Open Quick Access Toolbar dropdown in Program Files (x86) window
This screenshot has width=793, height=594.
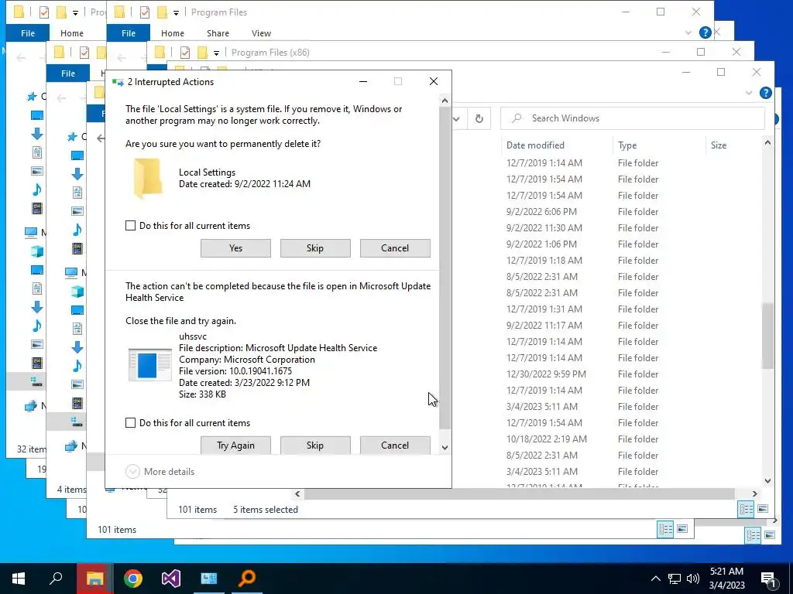click(216, 53)
